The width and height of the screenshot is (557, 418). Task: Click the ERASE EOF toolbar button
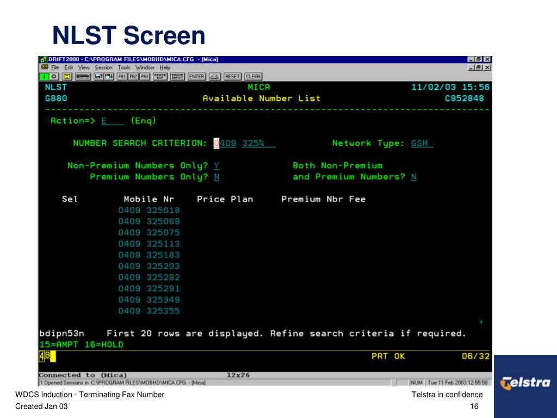point(160,76)
